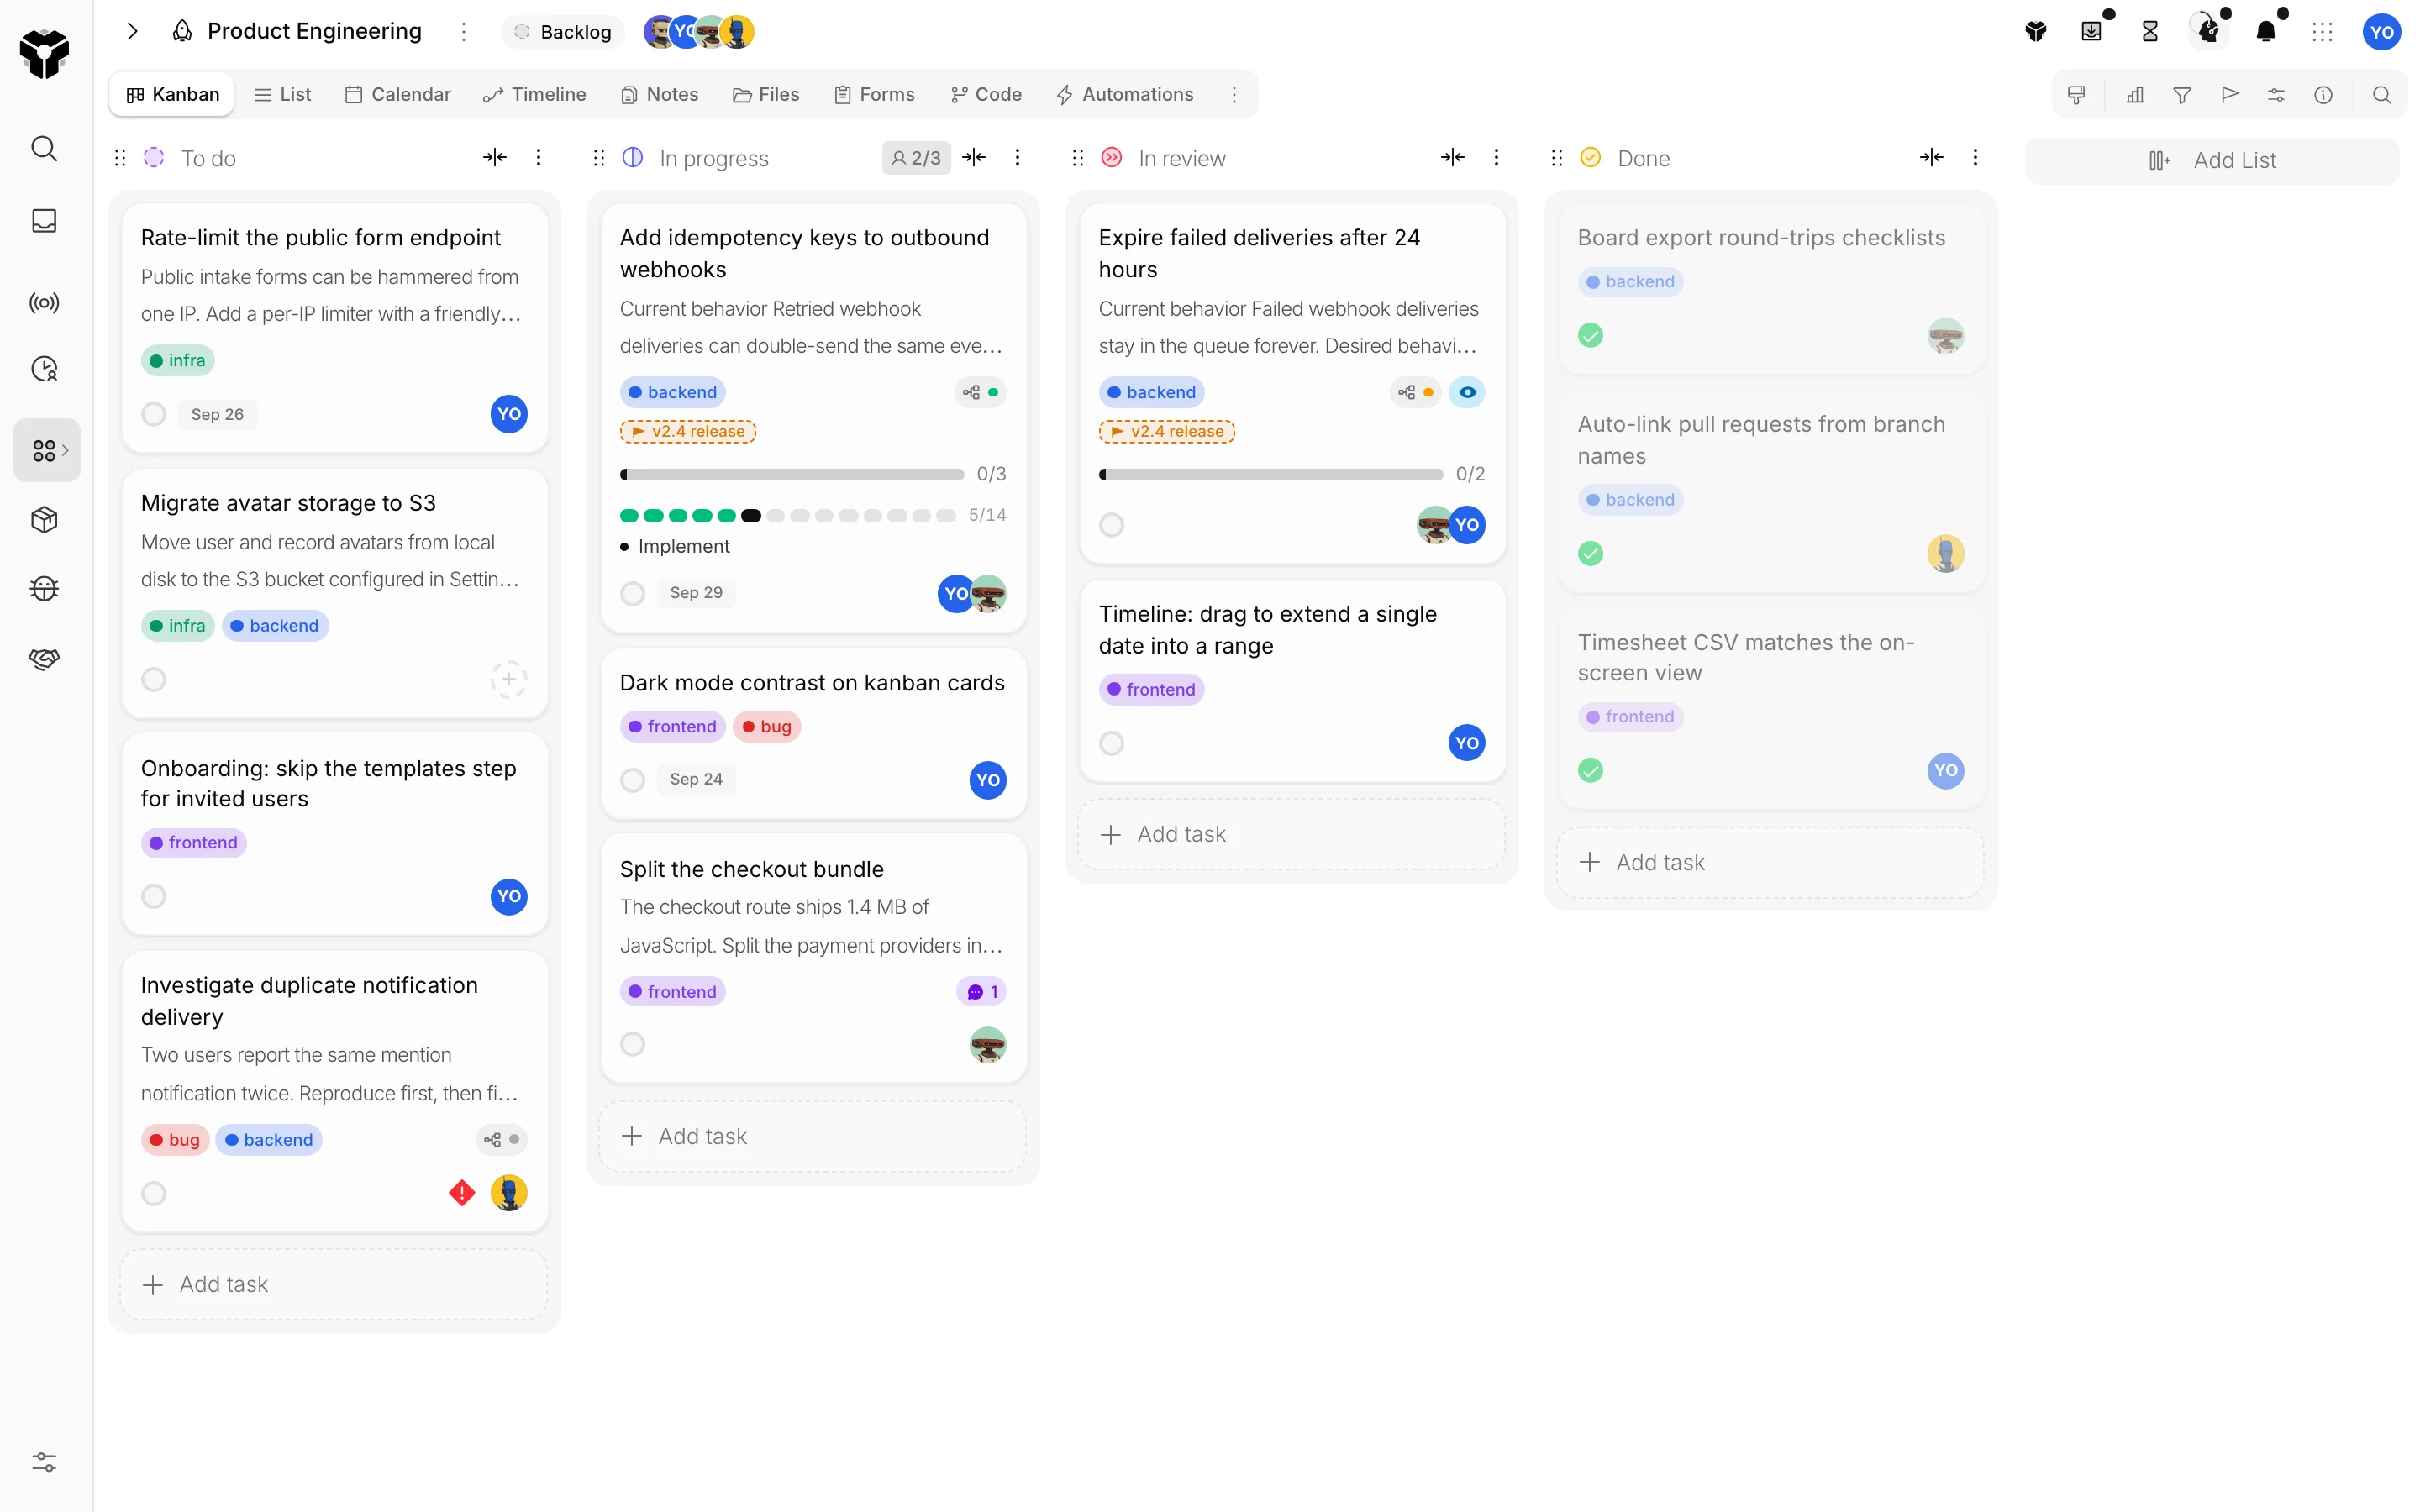Open the In progress column options menu
2420x1512 pixels.
click(1017, 157)
